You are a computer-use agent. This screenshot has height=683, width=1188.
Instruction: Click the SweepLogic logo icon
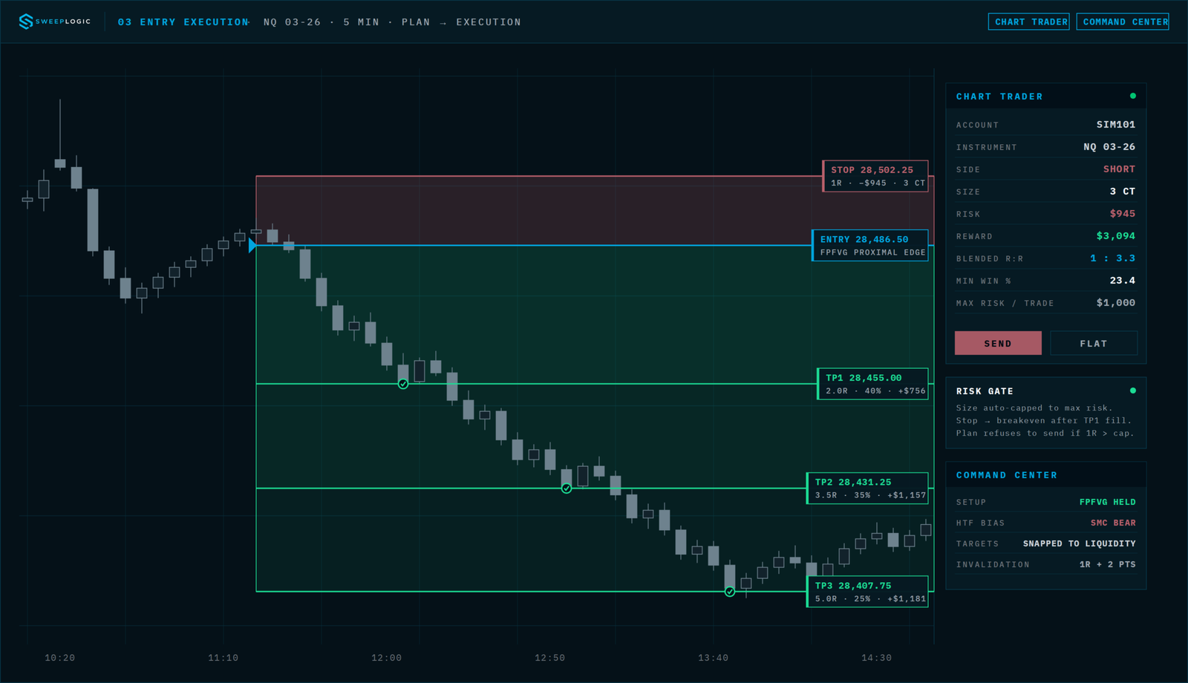pos(26,22)
